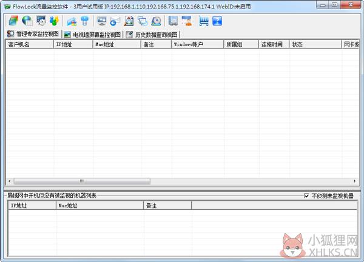Click Mac地址 header in unmonitored machines list
This screenshot has width=364, height=262.
[x=100, y=206]
